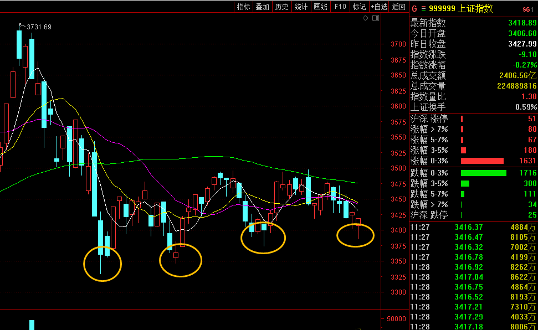Viewport: 538px width, 330px height.
Task: Toggle the side panel icon beside the diamond
Action: 375,18
